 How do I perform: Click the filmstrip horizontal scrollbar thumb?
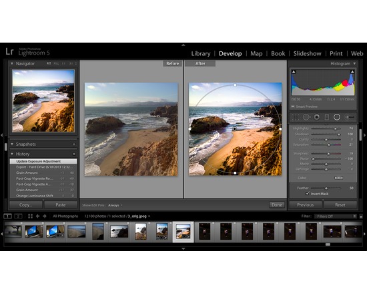point(328,244)
